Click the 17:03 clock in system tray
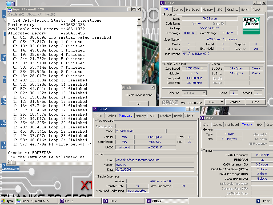273x205 pixels. [266, 201]
